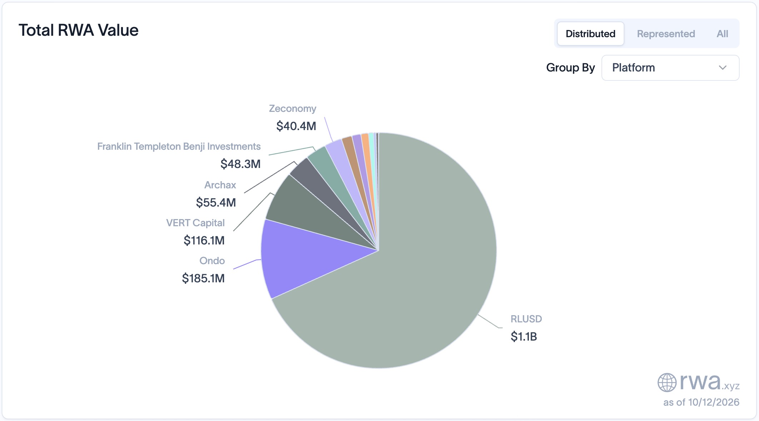Click the VERT Capital label
Screen dimensions: 759x421
pos(195,223)
